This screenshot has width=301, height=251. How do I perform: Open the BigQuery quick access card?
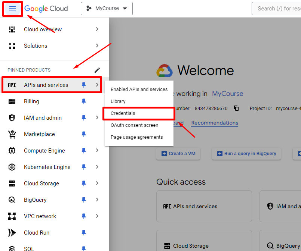[x=280, y=241]
